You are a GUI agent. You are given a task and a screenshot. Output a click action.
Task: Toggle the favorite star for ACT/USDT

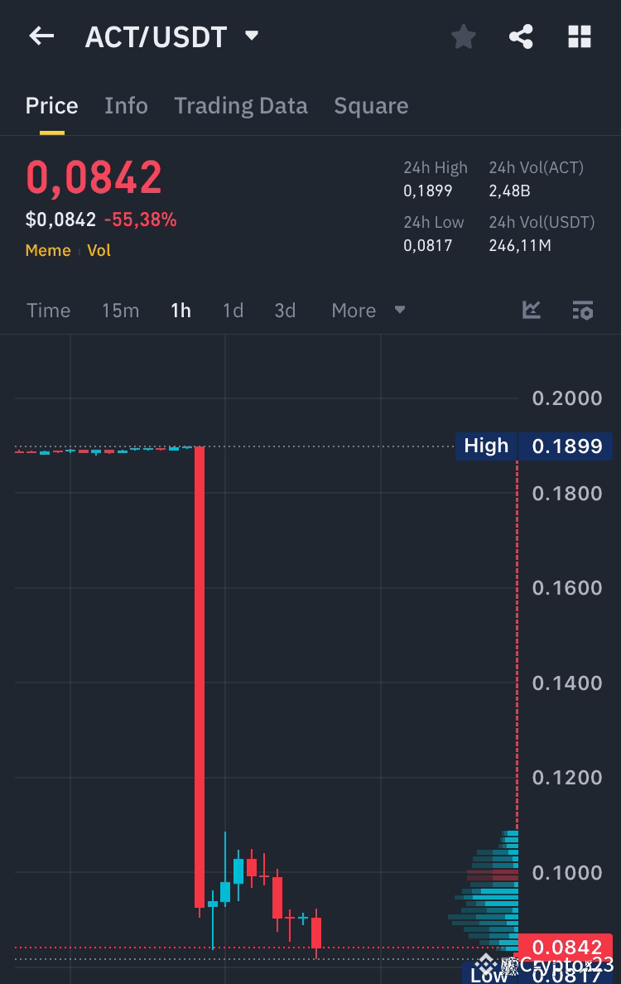click(x=463, y=36)
